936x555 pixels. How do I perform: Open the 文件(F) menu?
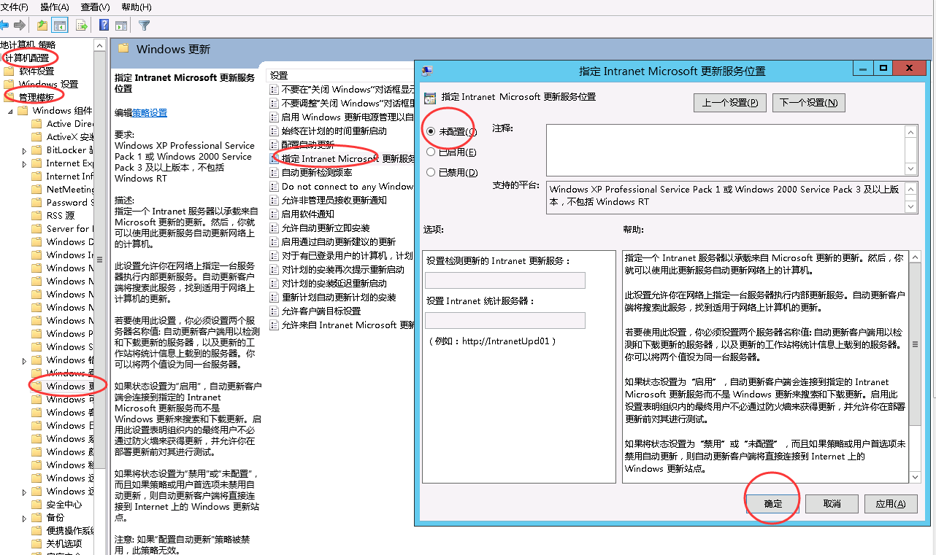(x=15, y=7)
